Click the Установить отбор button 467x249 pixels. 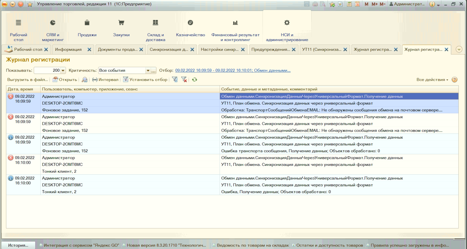point(145,80)
